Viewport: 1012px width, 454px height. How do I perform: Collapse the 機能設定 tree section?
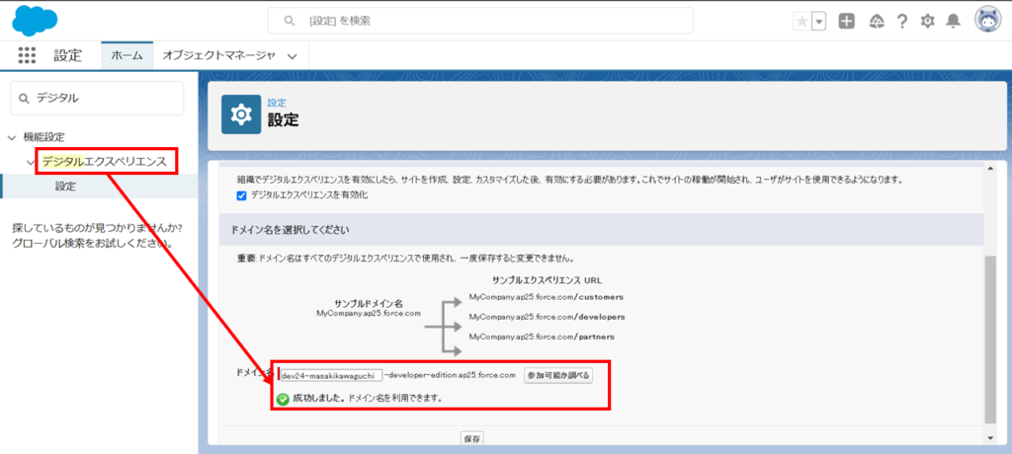tap(12, 137)
